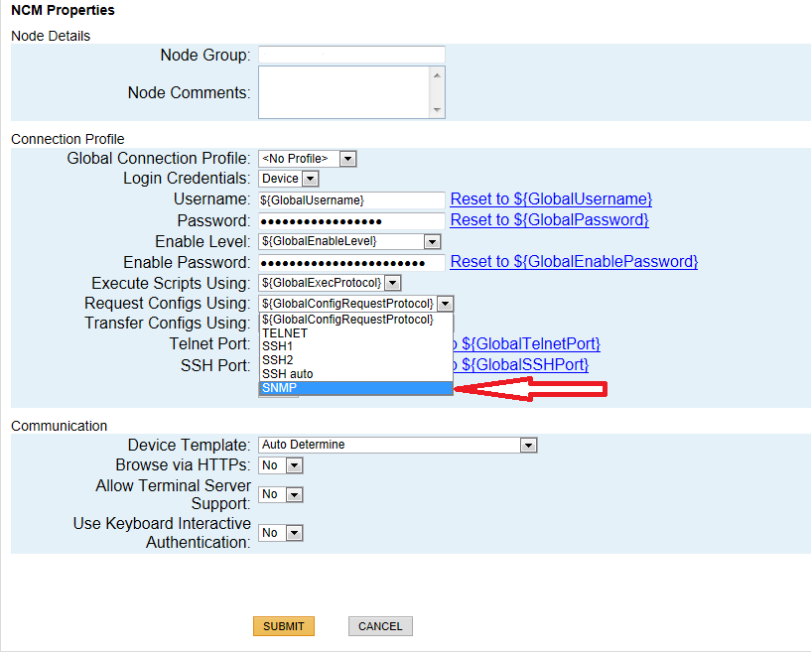Click the Node Group input field
This screenshot has width=811, height=656.
[351, 55]
